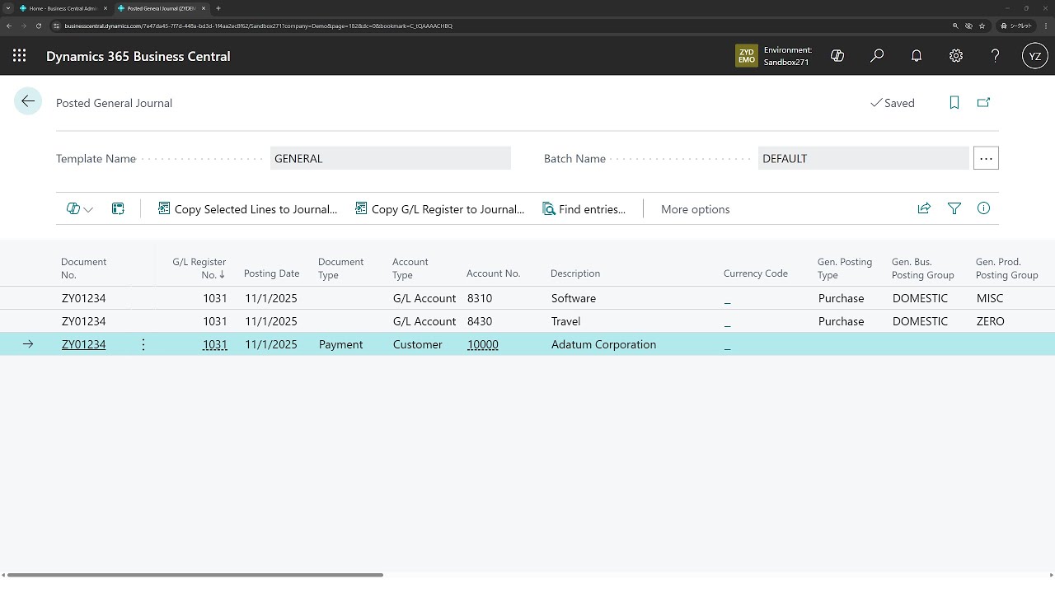
Task: Open Copilot from the top bar
Action: click(837, 56)
